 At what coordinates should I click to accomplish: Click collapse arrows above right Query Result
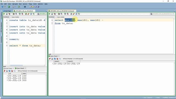coord(50,54)
